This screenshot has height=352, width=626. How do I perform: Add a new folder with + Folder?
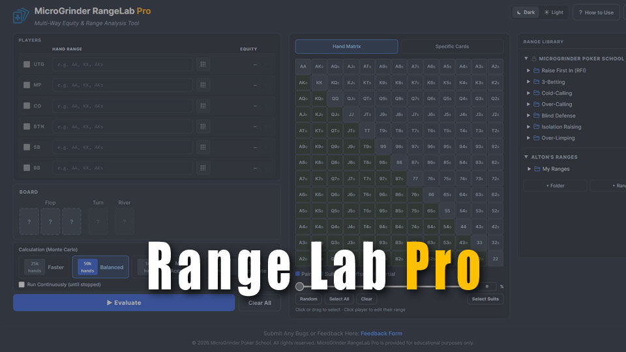(555, 186)
